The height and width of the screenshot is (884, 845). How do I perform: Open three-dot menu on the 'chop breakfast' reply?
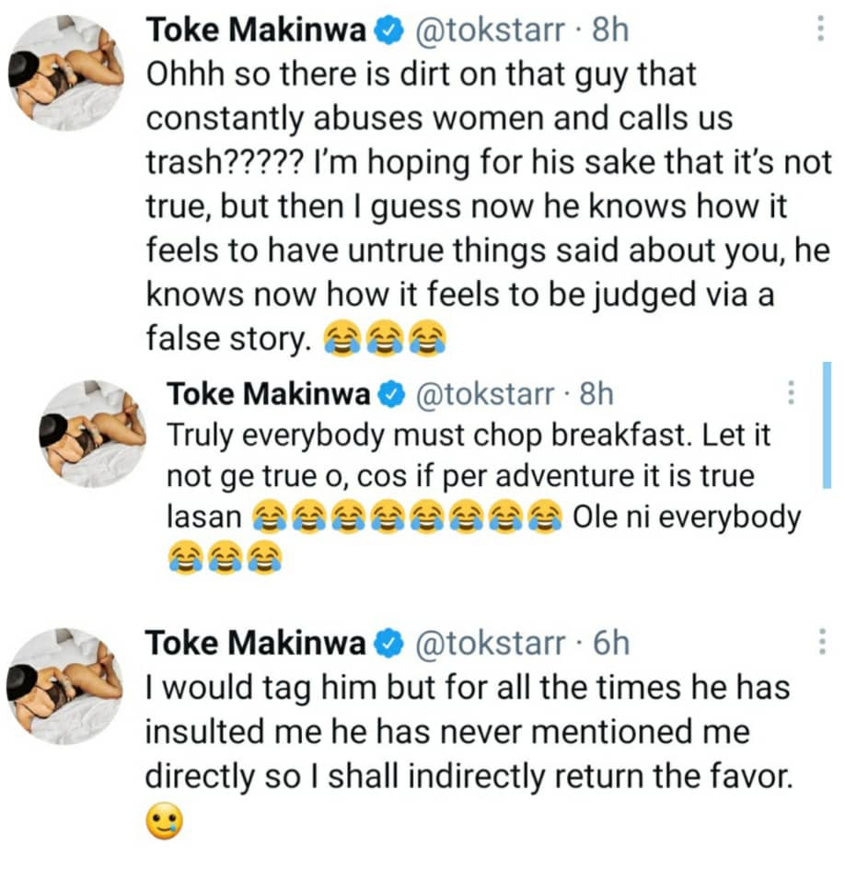pyautogui.click(x=789, y=395)
